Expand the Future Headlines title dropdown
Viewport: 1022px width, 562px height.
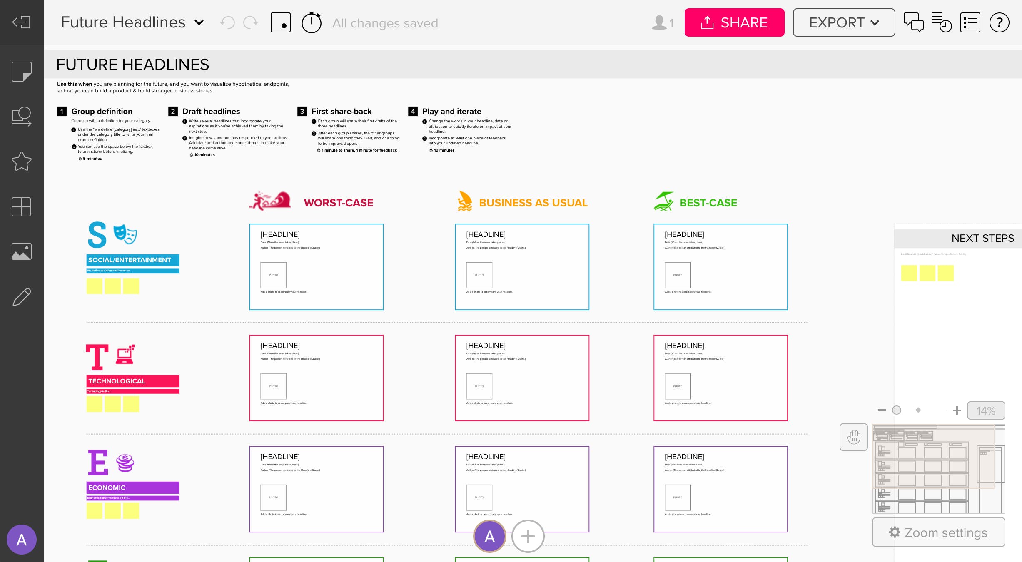coord(199,22)
